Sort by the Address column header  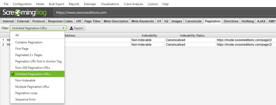click(70, 36)
